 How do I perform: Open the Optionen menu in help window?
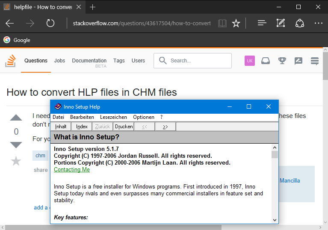click(x=144, y=117)
